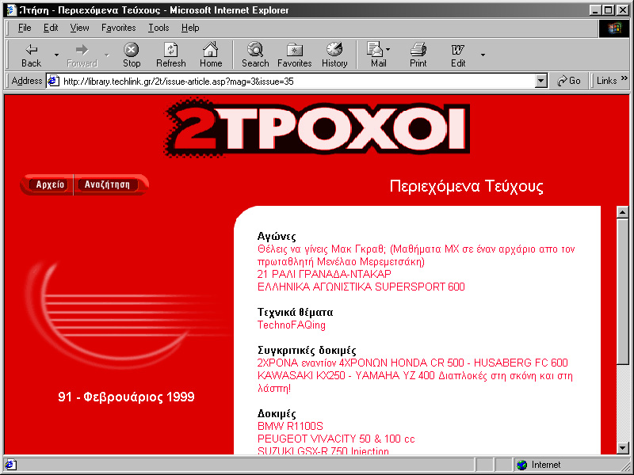Close the Internet Explorer window
The height and width of the screenshot is (475, 634).
[x=623, y=10]
